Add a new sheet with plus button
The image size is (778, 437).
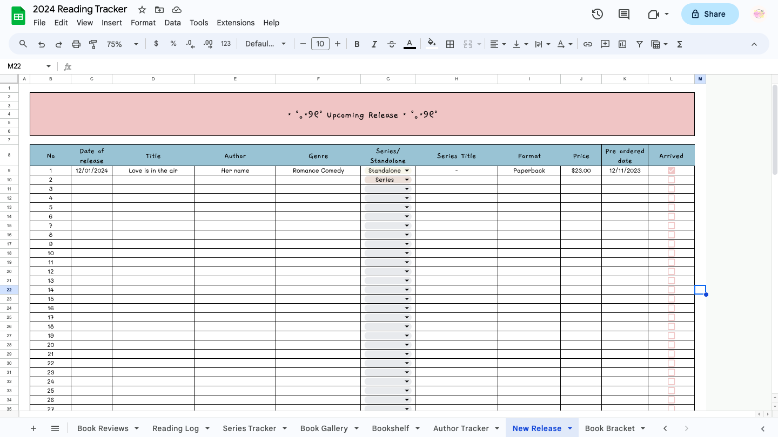(x=33, y=428)
